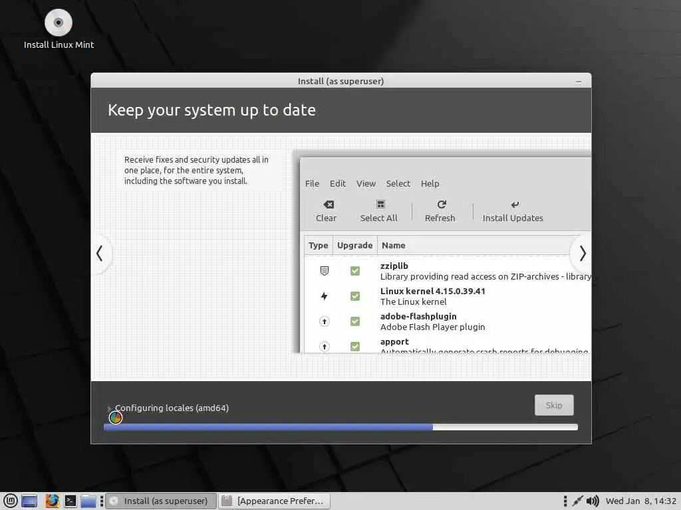The width and height of the screenshot is (681, 510).
Task: Toggle the adobe-flashplugin upgrade checkbox
Action: tap(355, 321)
